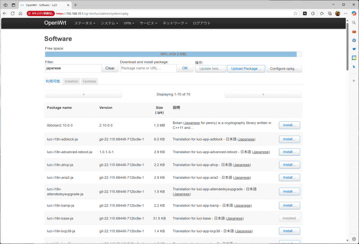Go to next page of package list
Viewport: 359px width, 244px height.
point(263,94)
